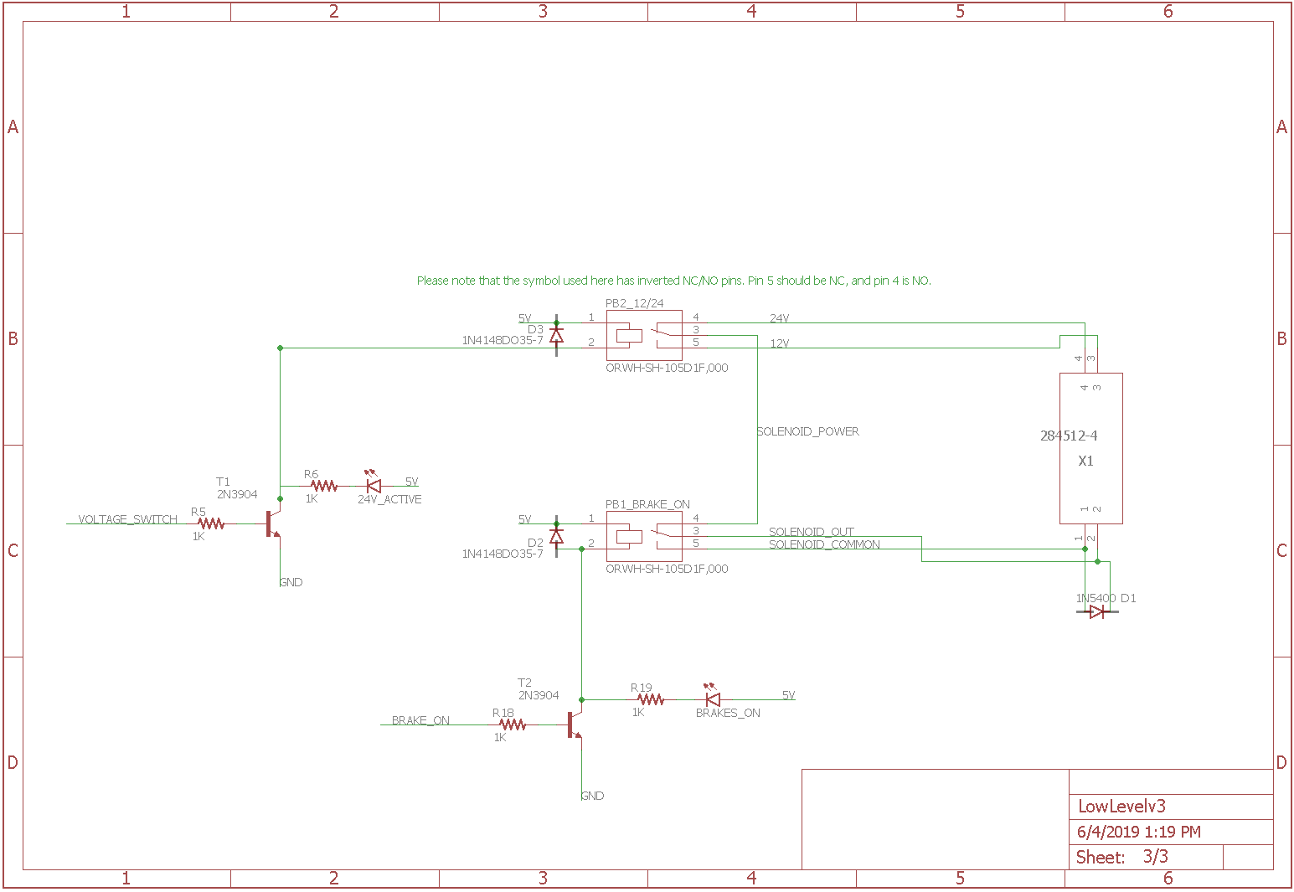The width and height of the screenshot is (1294, 892).
Task: Click the R5 1K resistor symbol
Action: point(211,523)
